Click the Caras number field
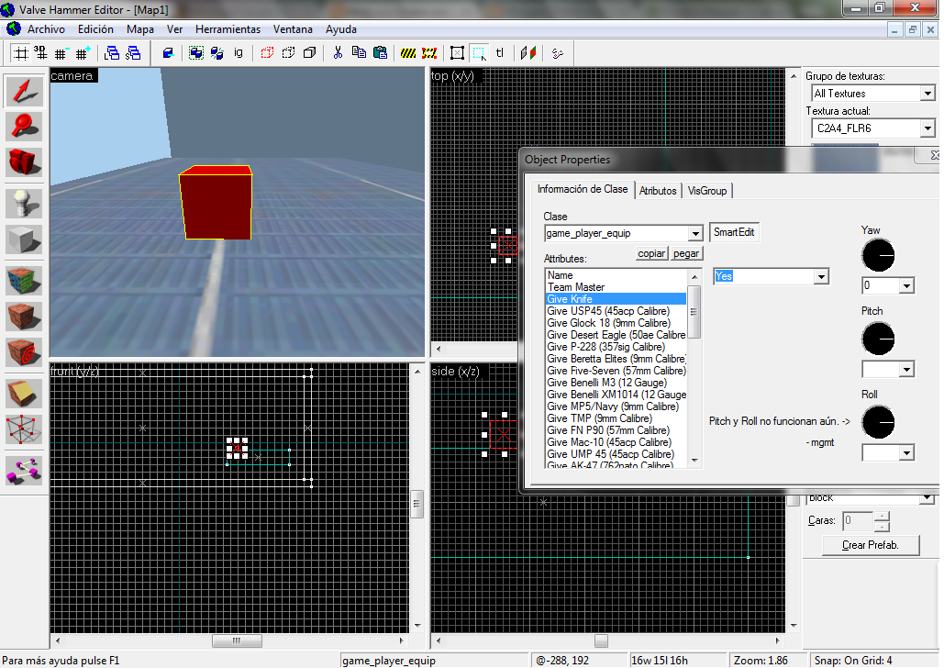Viewport: 944px width, 668px height. click(857, 521)
